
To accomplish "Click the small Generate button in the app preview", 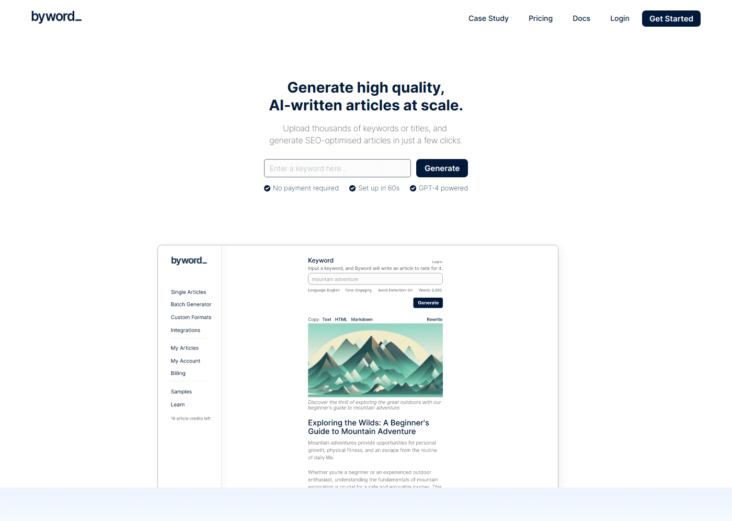I will click(428, 303).
